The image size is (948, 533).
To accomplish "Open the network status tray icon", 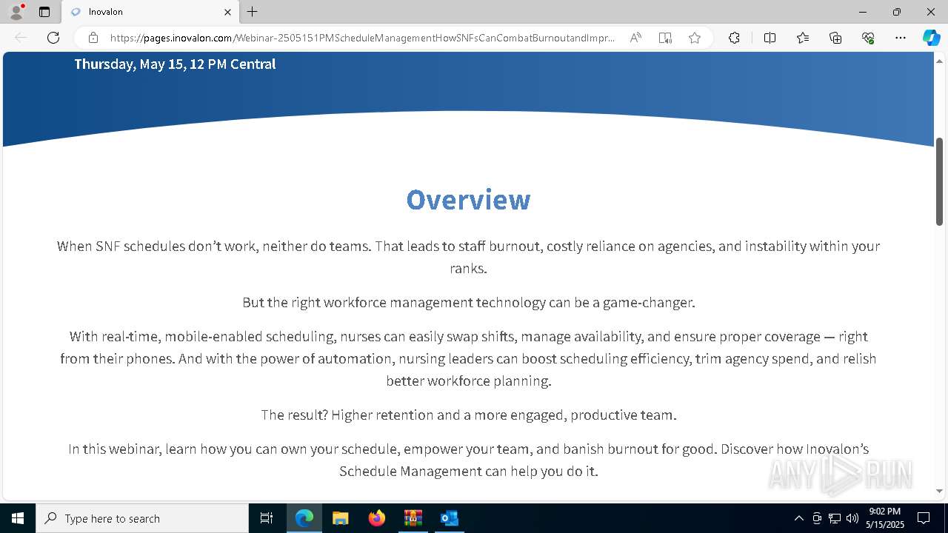I will [x=835, y=518].
